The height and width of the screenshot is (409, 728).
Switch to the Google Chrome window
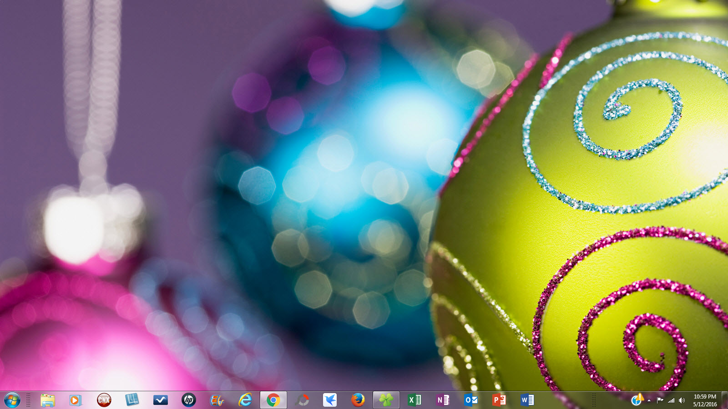pyautogui.click(x=273, y=400)
